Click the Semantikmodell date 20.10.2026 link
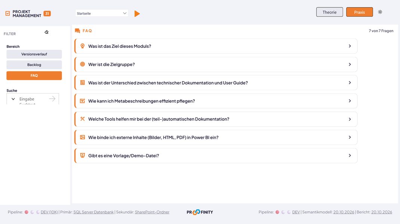 click(x=344, y=212)
